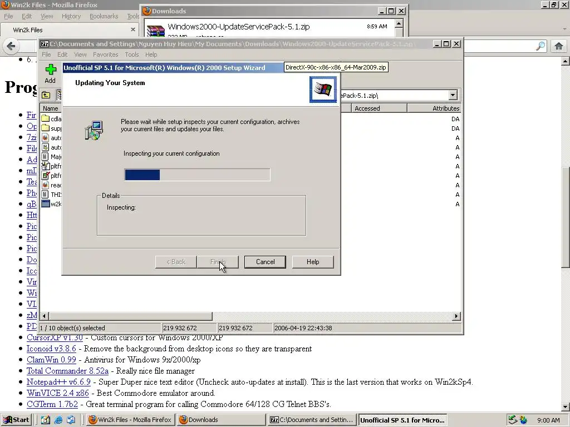The image size is (570, 427).
Task: Click the Firefox page scrollbar down arrow
Action: pyautogui.click(x=566, y=407)
